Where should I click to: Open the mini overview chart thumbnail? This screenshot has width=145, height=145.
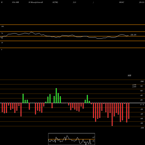point(72,139)
